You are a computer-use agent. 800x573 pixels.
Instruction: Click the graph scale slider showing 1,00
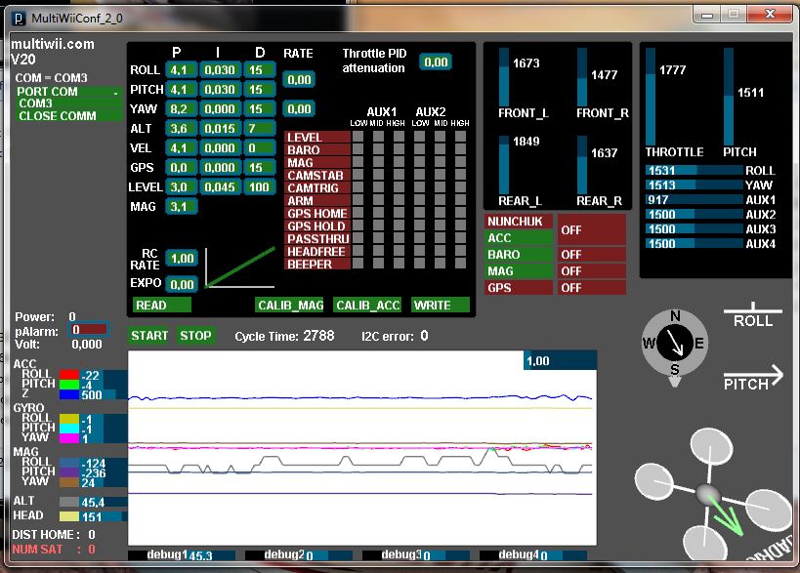559,361
